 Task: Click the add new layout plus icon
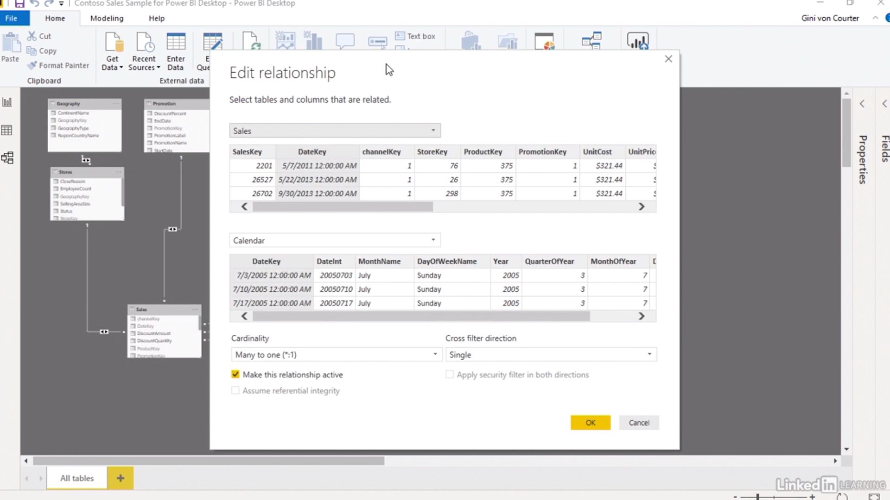pos(120,478)
